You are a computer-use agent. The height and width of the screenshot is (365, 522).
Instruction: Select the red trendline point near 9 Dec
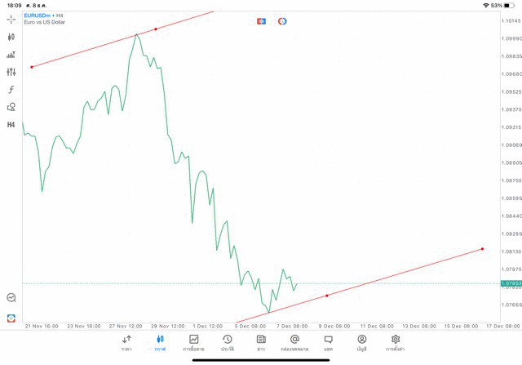click(x=327, y=295)
